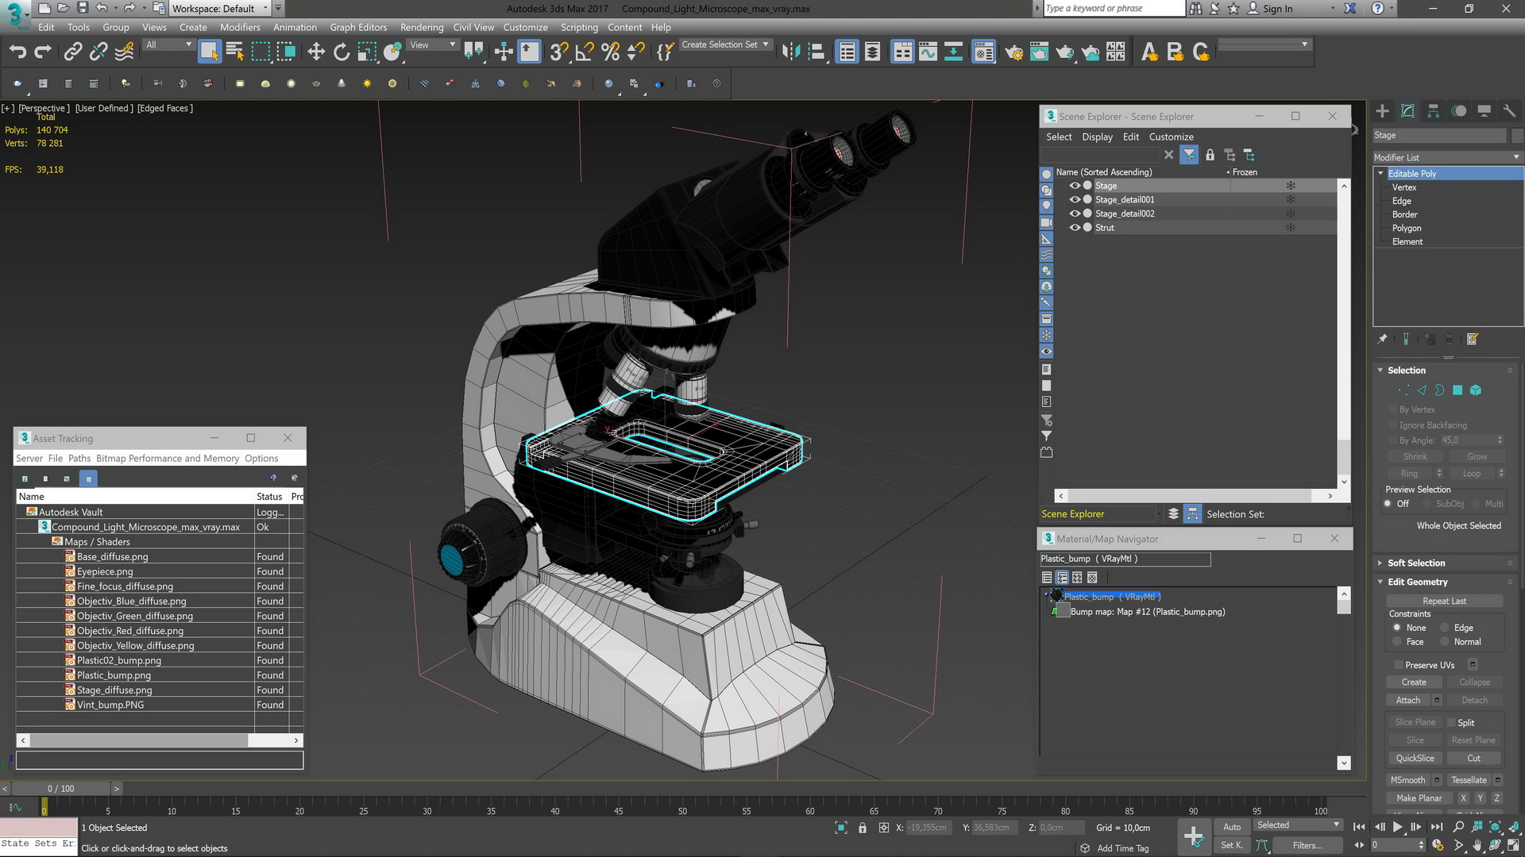Click the time slider showing 0 / 100
This screenshot has width=1525, height=857.
[60, 789]
